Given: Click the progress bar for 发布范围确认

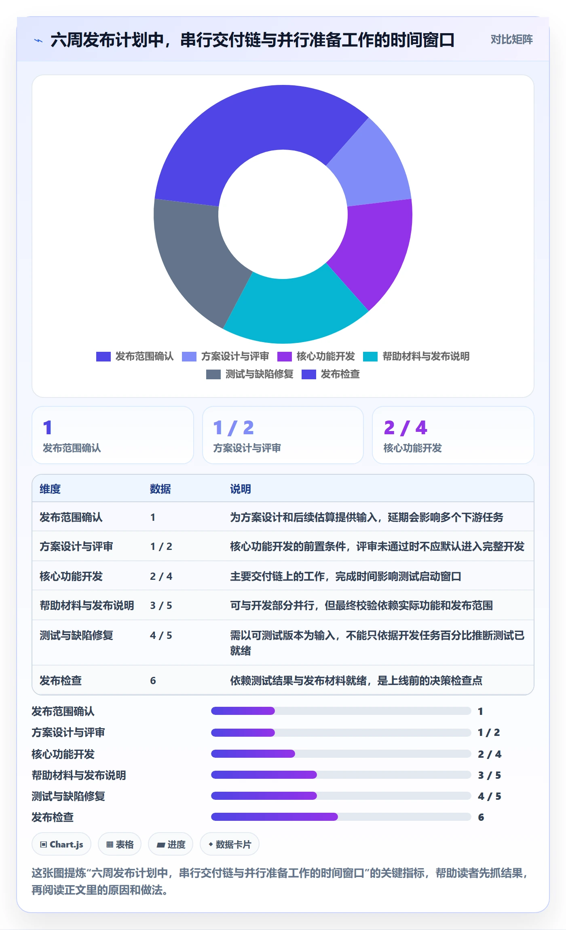Looking at the screenshot, I should click(341, 711).
